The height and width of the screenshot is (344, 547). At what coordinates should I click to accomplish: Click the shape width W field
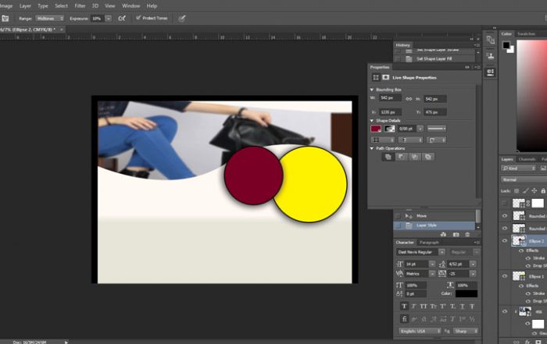tap(390, 98)
